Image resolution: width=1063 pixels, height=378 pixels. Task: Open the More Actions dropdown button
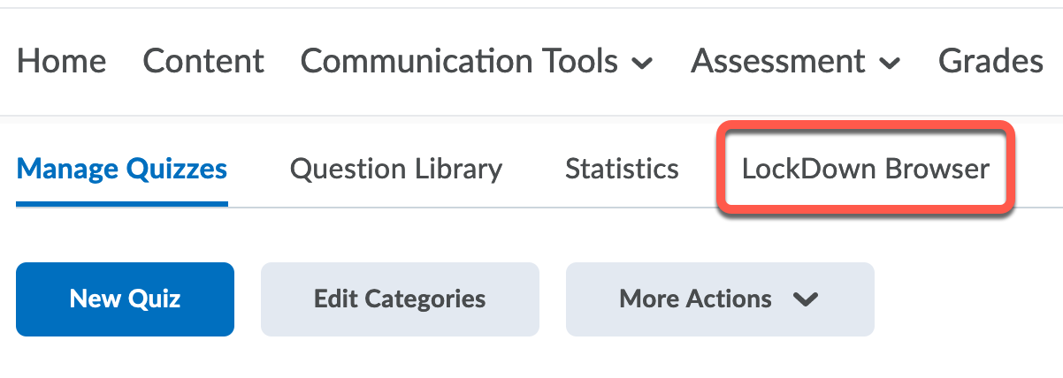point(719,299)
